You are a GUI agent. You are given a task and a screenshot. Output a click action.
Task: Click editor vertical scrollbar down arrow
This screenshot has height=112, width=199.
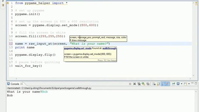193,75
